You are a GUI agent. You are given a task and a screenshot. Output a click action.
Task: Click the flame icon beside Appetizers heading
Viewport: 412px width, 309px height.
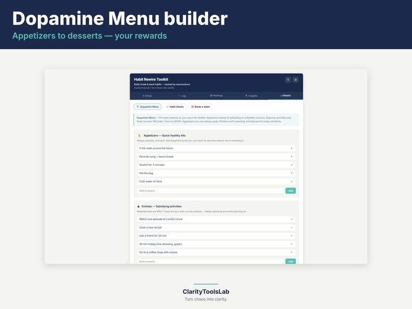pos(139,136)
